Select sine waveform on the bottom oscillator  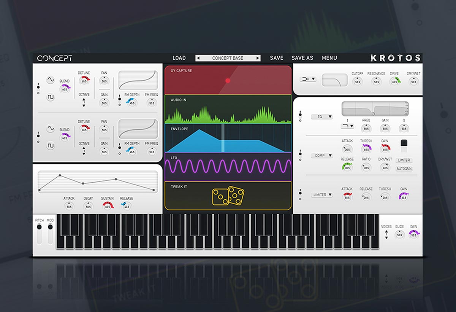(x=51, y=129)
